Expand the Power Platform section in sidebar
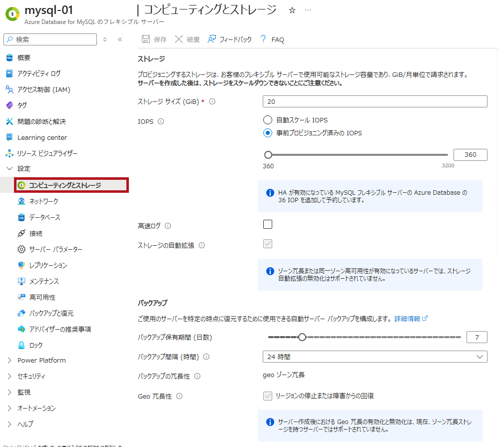498x447 pixels. pyautogui.click(x=9, y=360)
